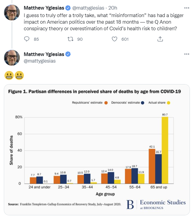Click Matthew Yglesias name on first tweet
The height and width of the screenshot is (218, 192).
click(x=44, y=7)
